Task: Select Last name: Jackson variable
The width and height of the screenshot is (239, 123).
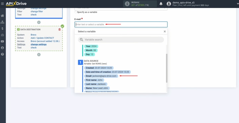Action: pos(96,84)
